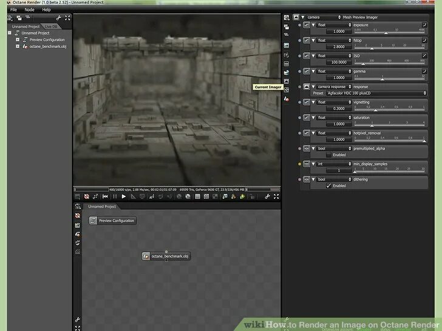Open the Help menu
The image size is (442, 331).
tap(46, 10)
